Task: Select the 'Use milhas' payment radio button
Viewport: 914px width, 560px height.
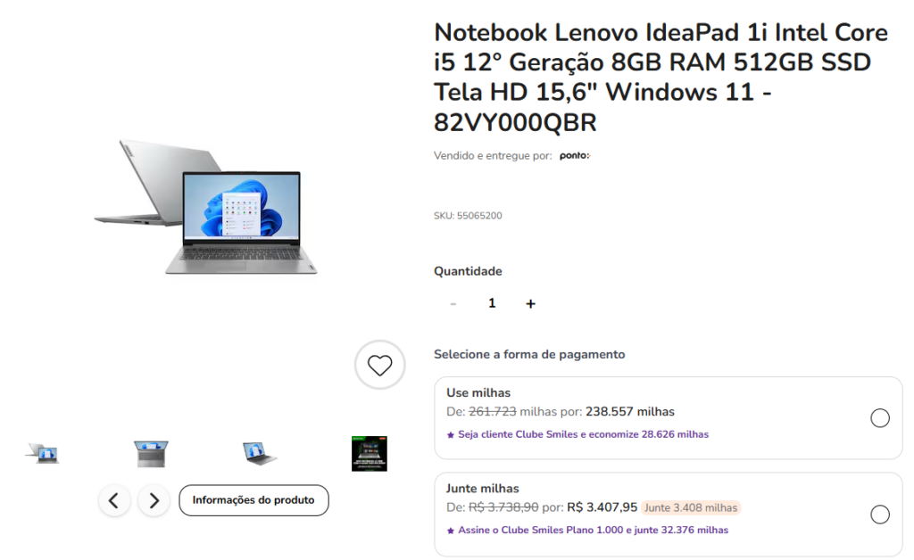Action: coord(879,418)
